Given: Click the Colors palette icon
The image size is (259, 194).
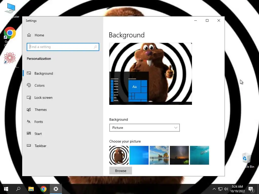Looking at the screenshot, I should (x=29, y=85).
